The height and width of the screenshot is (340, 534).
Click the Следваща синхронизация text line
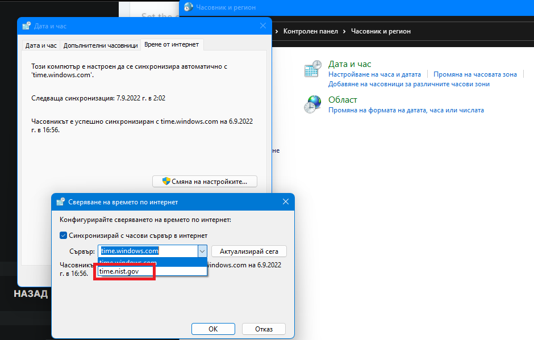click(98, 98)
